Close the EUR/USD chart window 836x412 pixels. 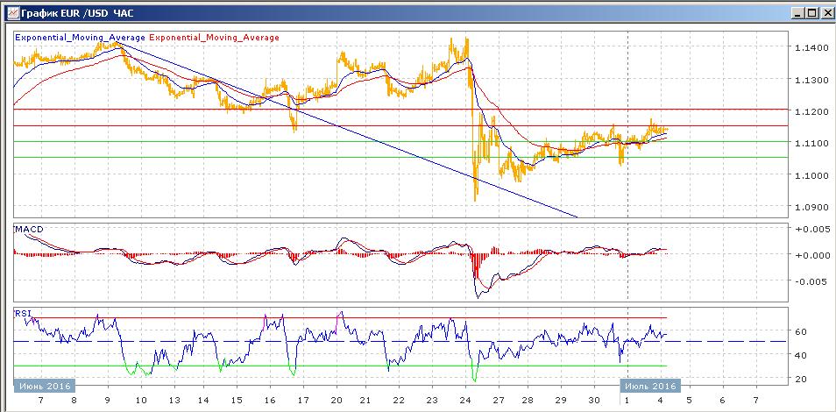pyautogui.click(x=825, y=12)
